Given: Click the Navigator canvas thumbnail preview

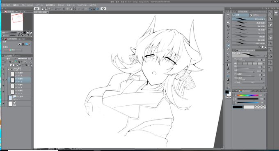Looking at the screenshot, I should coord(17,22).
